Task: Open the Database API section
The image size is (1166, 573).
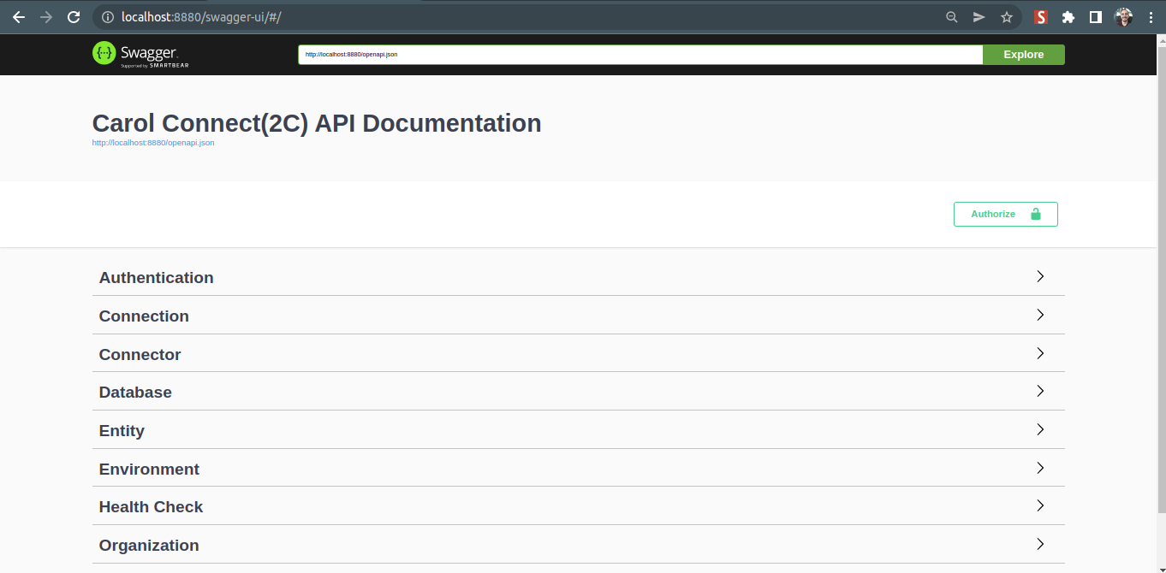Action: pos(135,393)
